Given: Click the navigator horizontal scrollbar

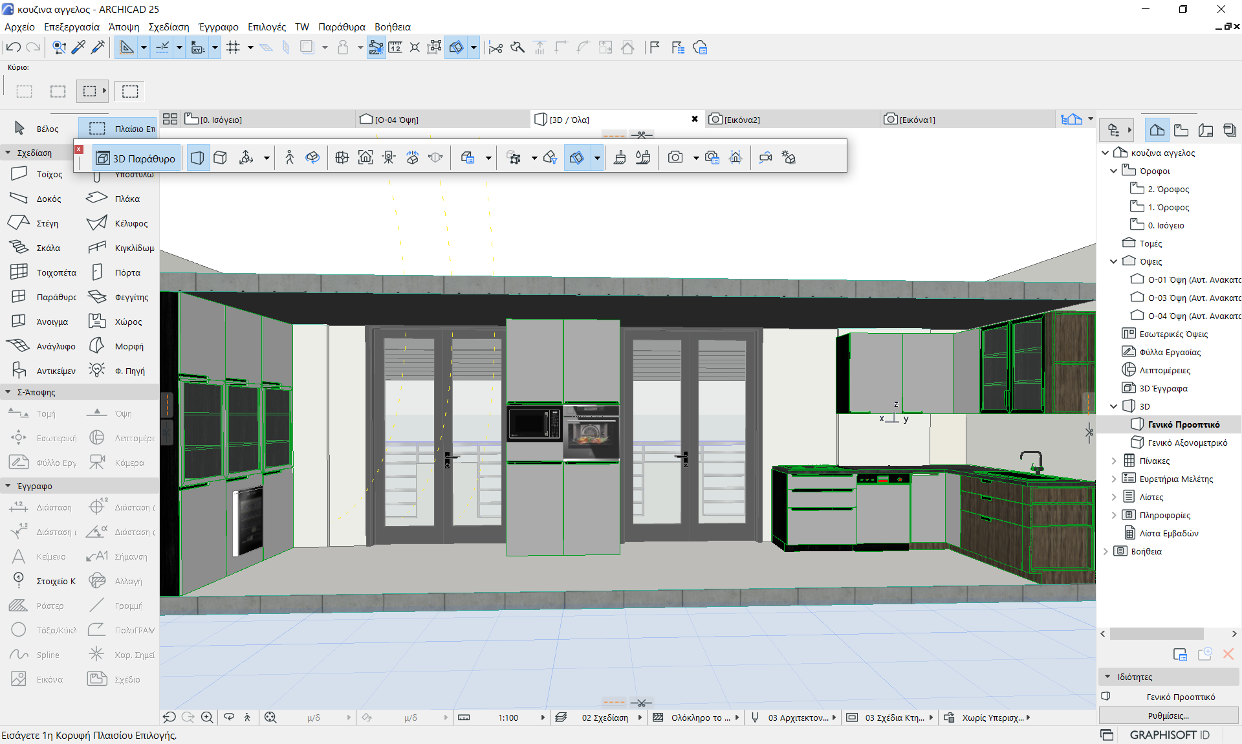Looking at the screenshot, I should click(x=1156, y=633).
